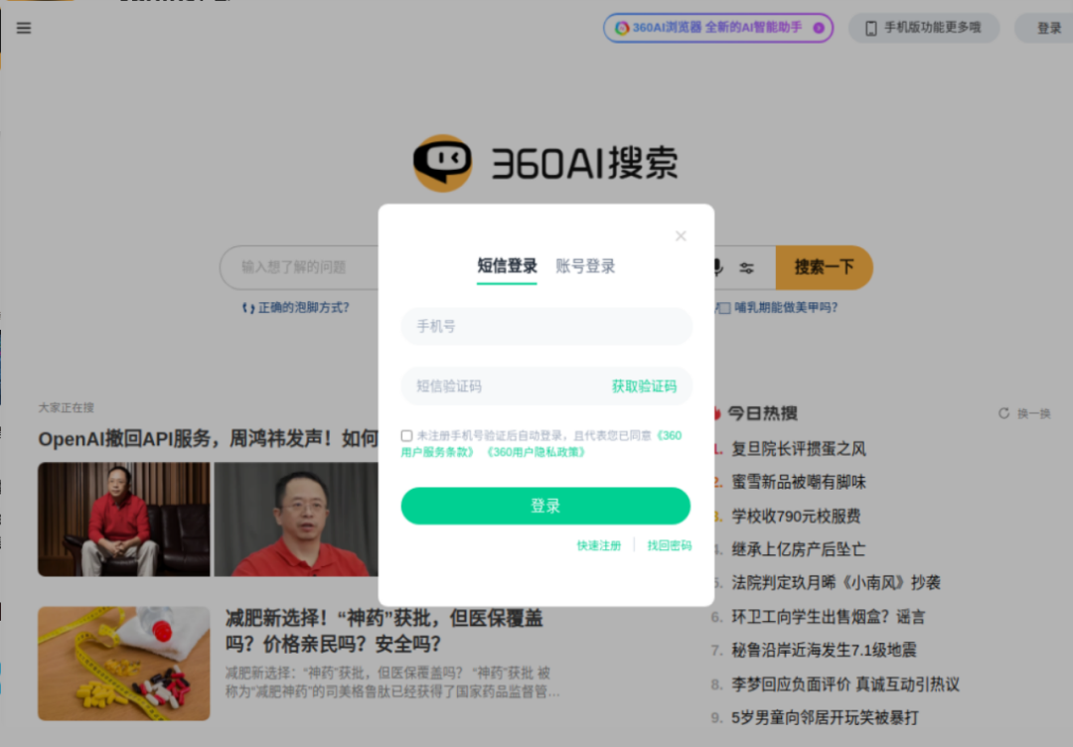Click the refresh icon beside 换一换
1073x747 pixels.
pyautogui.click(x=1003, y=413)
